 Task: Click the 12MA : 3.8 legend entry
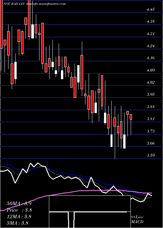[x=19, y=217]
